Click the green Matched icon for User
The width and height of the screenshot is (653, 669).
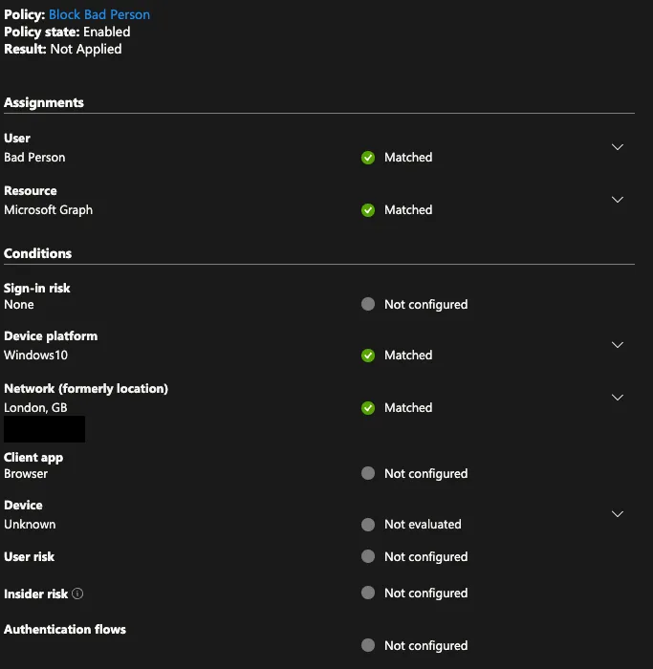click(368, 158)
